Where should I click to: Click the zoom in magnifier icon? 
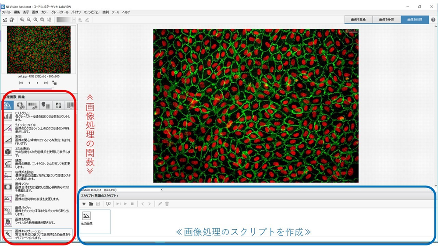pyautogui.click(x=22, y=20)
